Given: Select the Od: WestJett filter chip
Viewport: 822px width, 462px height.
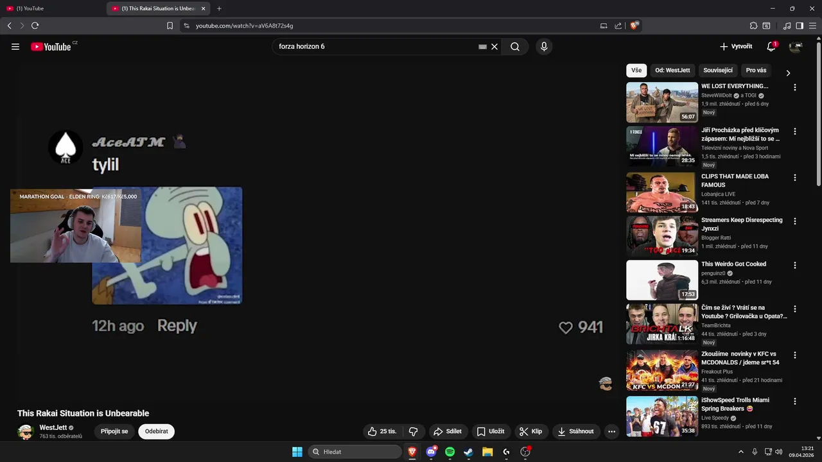Looking at the screenshot, I should click(x=672, y=71).
